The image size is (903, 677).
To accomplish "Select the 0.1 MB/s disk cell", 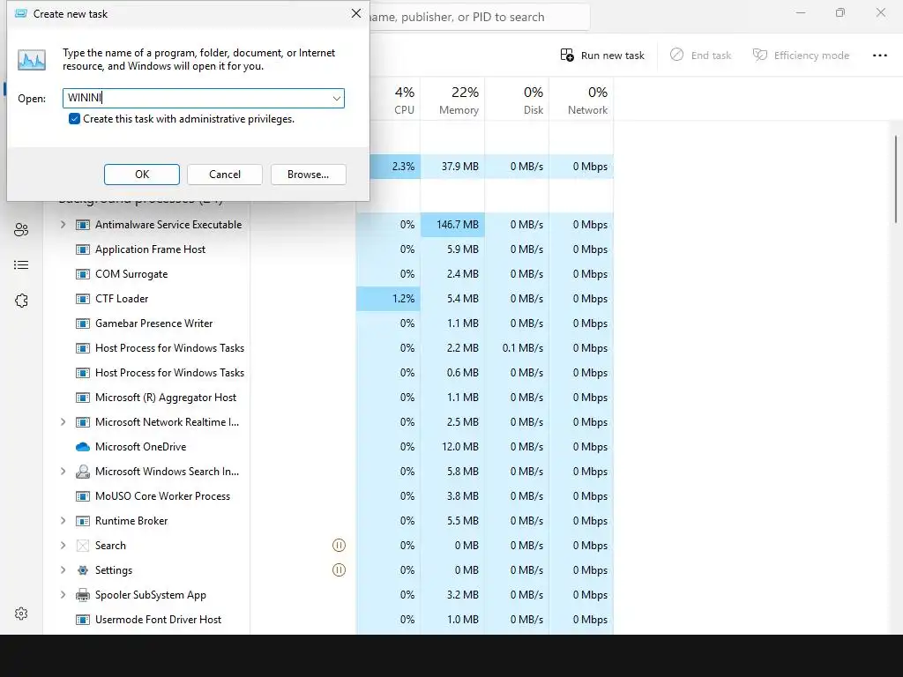I will tap(517, 348).
